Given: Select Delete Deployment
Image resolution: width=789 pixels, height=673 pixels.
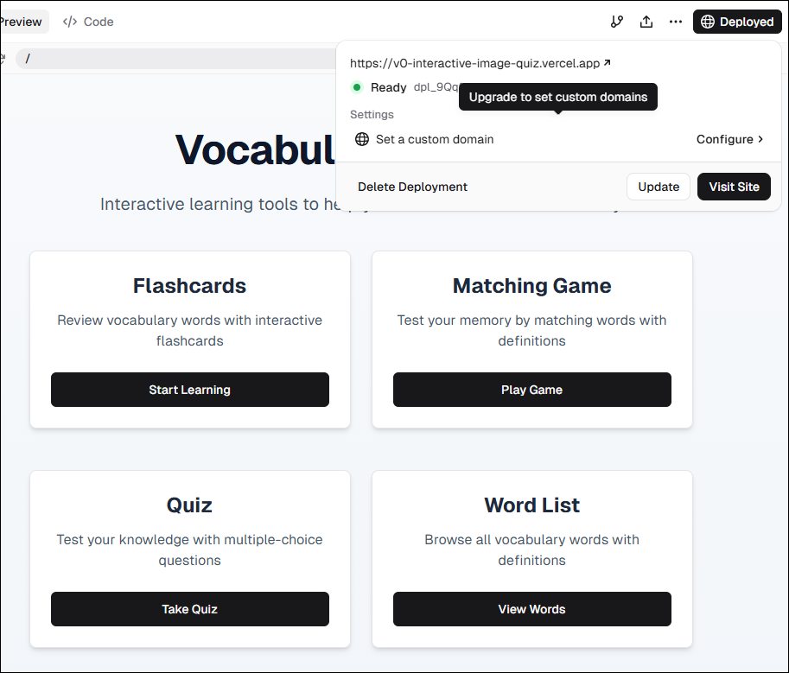Looking at the screenshot, I should click(412, 187).
